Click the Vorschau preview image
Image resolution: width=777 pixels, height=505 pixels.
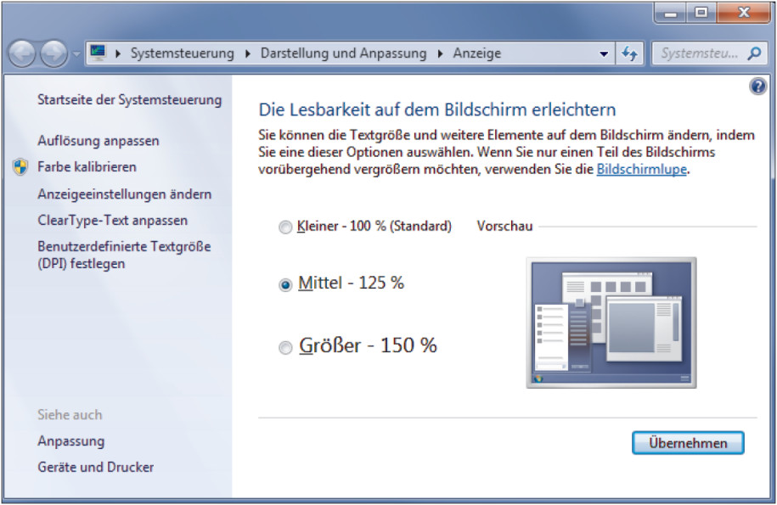click(611, 323)
